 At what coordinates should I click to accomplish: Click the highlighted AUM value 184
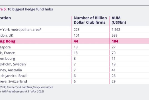[x=115, y=41]
